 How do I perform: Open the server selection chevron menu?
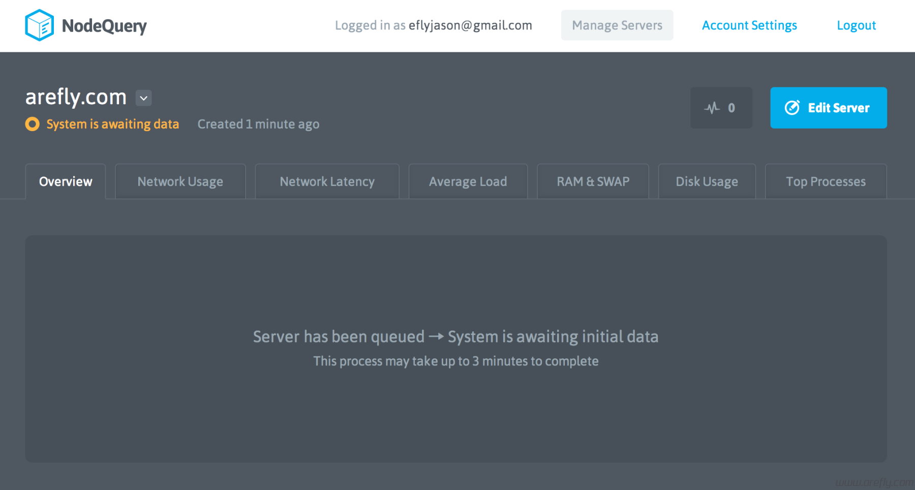[x=143, y=98]
